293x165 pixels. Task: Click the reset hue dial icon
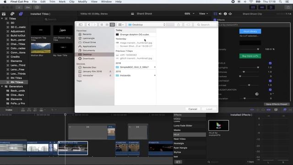(257, 94)
